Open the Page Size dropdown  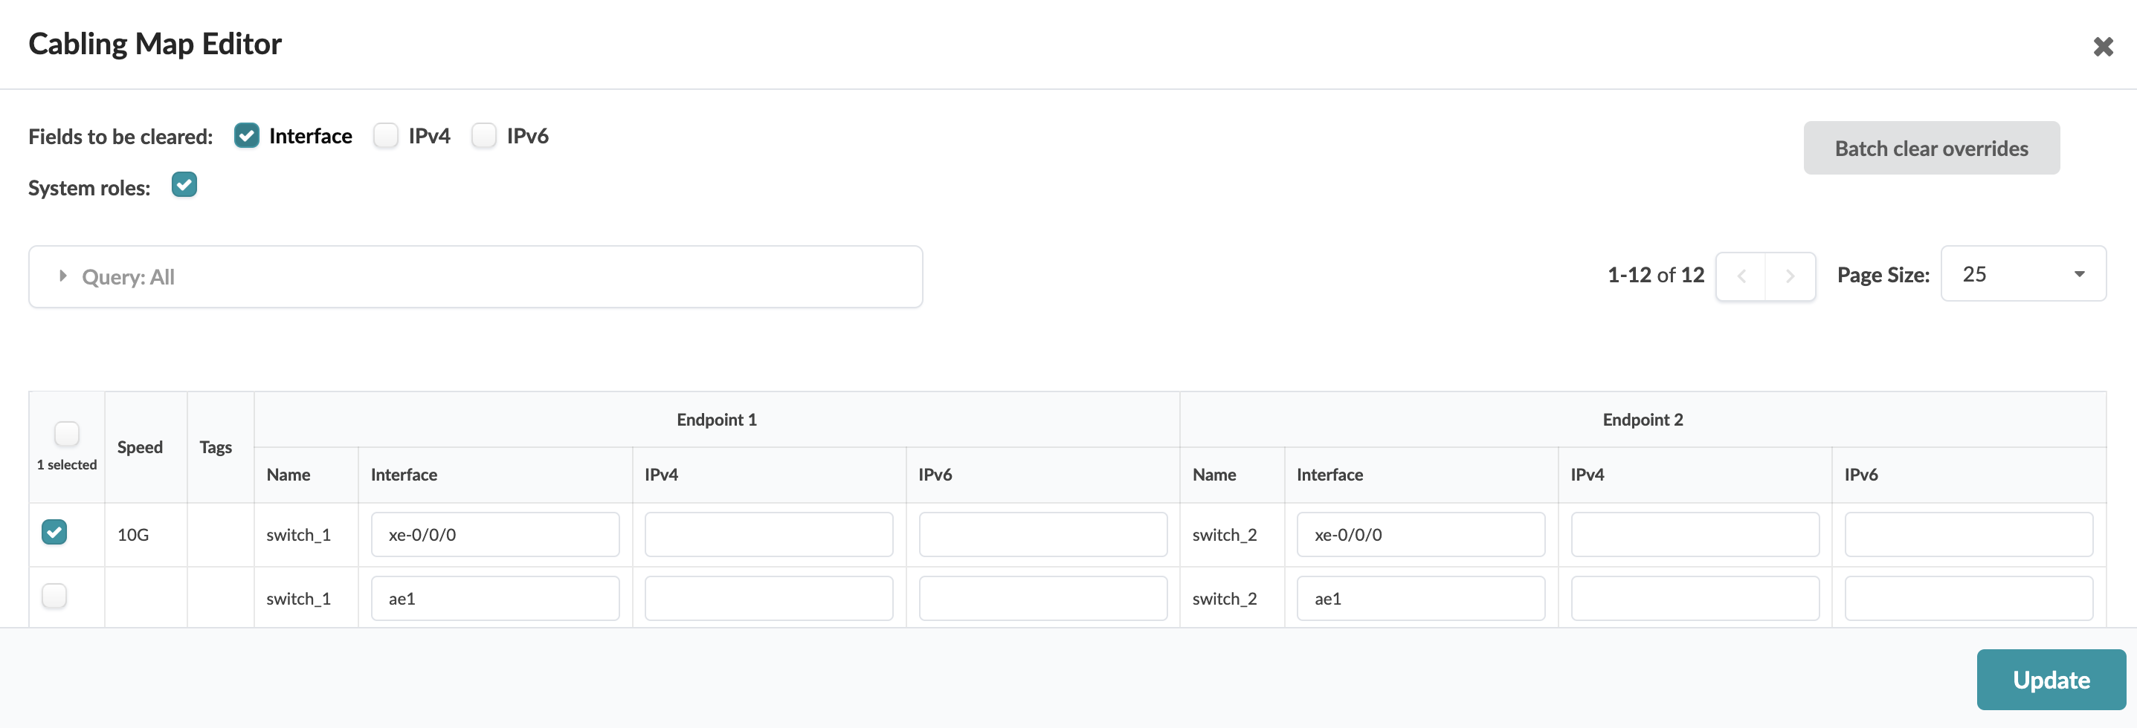[x=2022, y=274]
